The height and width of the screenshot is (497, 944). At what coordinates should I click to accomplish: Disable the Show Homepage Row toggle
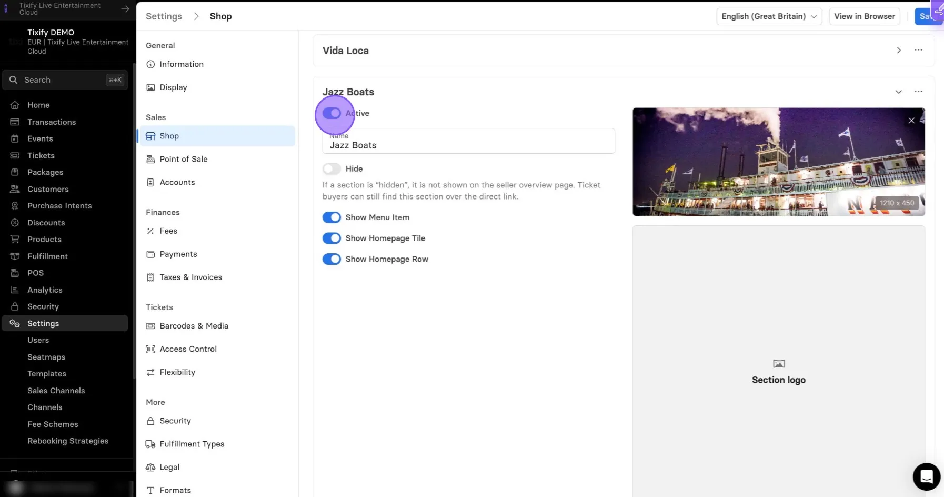tap(332, 259)
